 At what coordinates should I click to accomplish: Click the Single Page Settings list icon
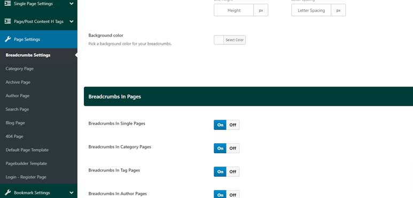tap(8, 4)
